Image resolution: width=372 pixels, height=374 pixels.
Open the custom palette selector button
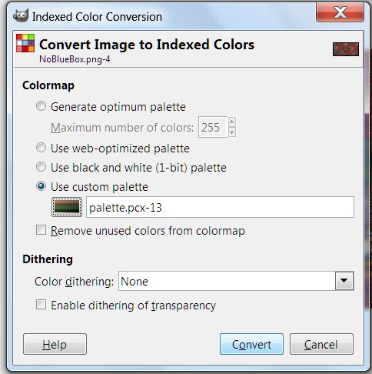67,207
